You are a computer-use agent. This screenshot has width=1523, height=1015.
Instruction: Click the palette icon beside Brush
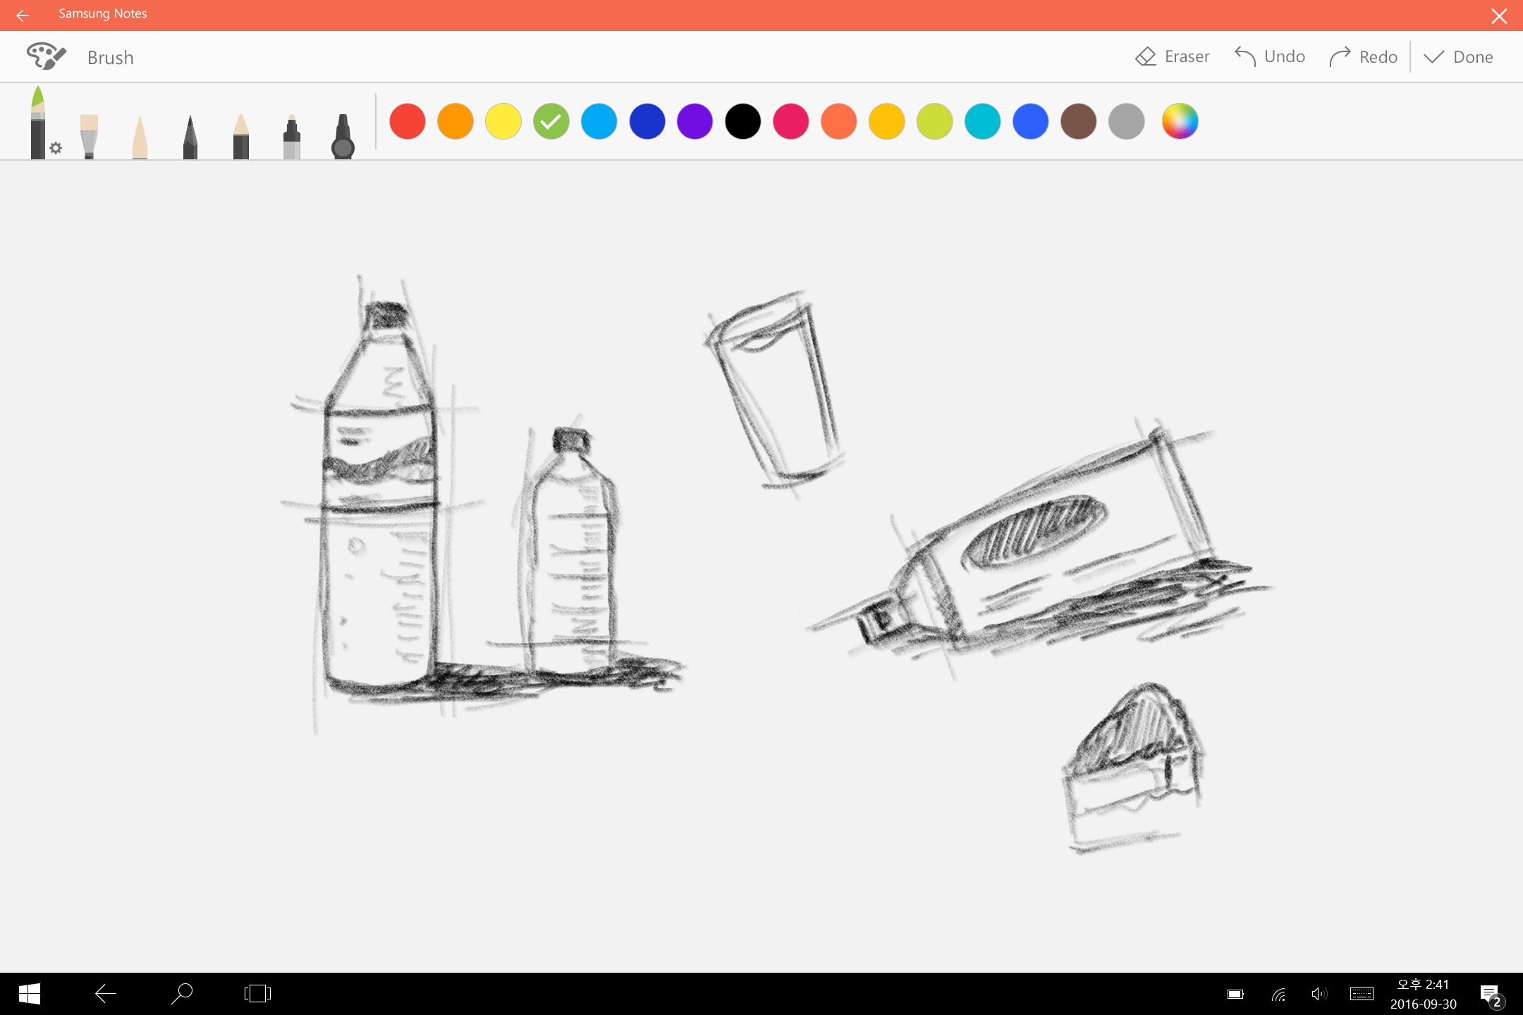(45, 56)
